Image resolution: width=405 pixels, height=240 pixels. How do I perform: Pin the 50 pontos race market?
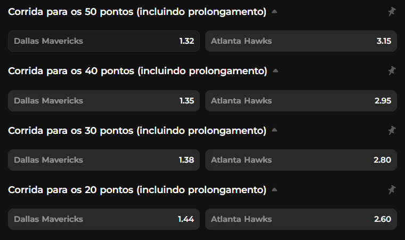[x=392, y=12]
